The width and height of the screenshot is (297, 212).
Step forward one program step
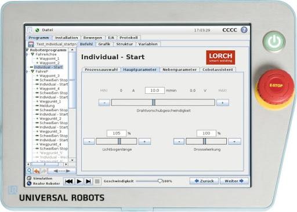pos(88,181)
